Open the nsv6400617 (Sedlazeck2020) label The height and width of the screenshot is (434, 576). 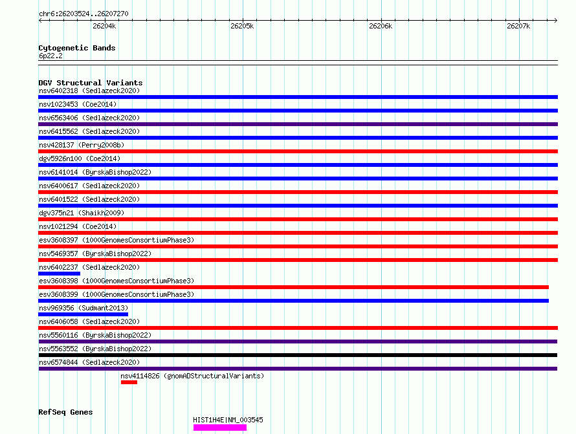click(89, 186)
